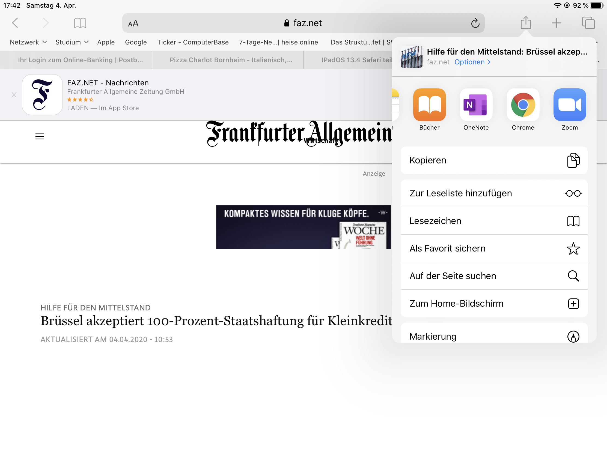The width and height of the screenshot is (607, 455).
Task: Tap the faz.net address field
Action: click(303, 23)
